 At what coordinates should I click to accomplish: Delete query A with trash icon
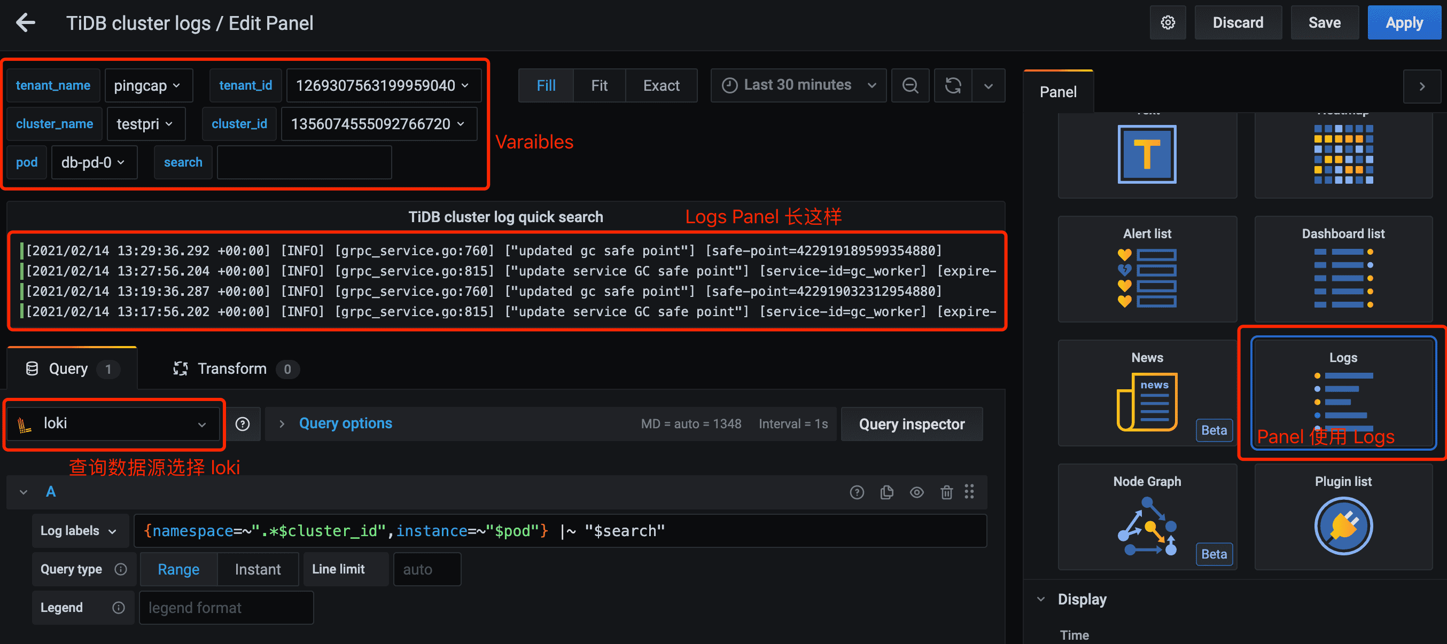[x=946, y=492]
